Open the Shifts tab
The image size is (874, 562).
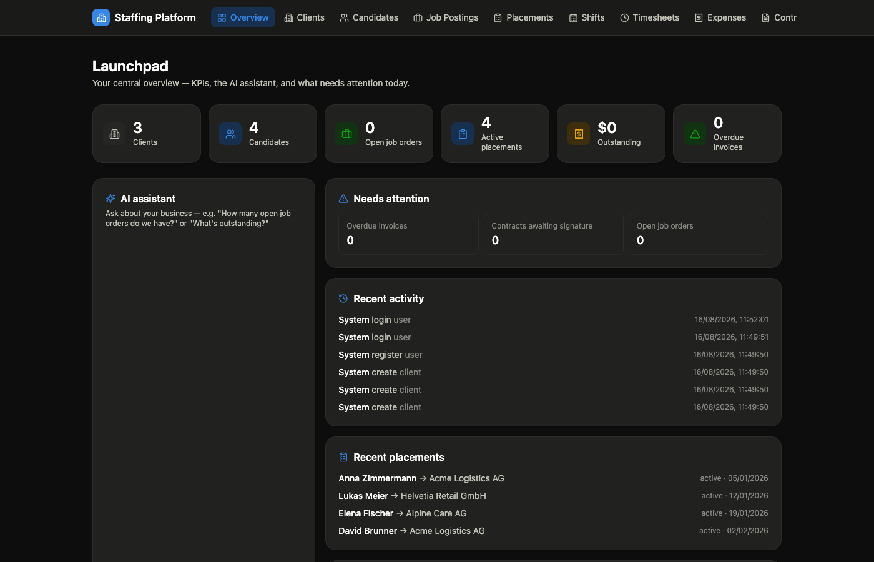click(587, 17)
